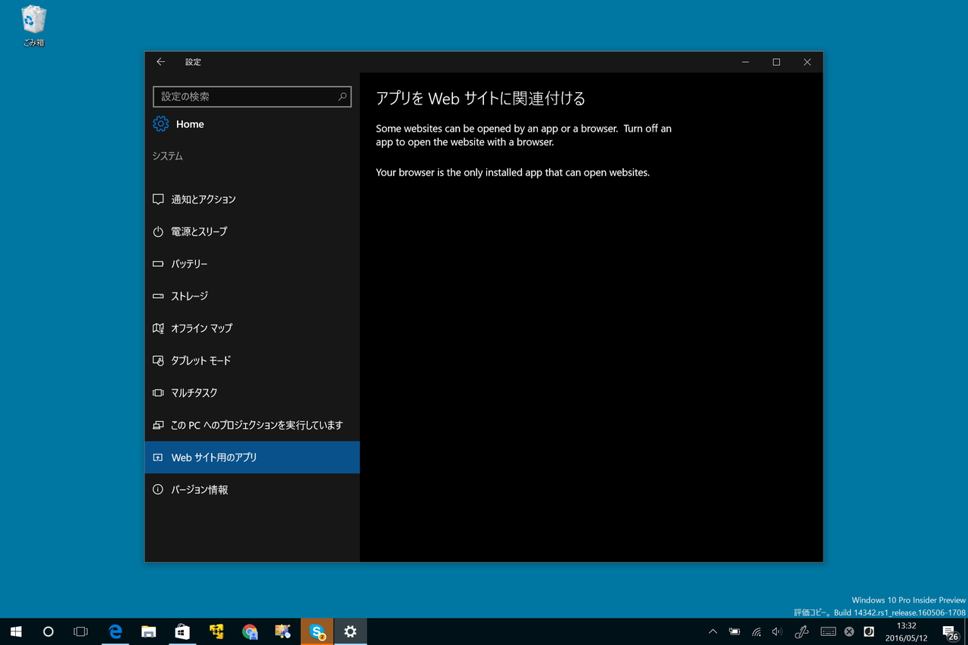Open the yellow network-diagram app on the taskbar
The image size is (968, 645).
tap(216, 631)
